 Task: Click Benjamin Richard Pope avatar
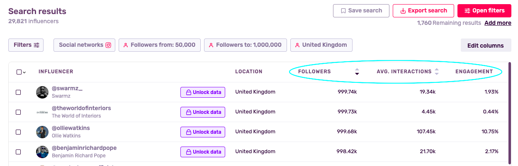[x=42, y=152]
